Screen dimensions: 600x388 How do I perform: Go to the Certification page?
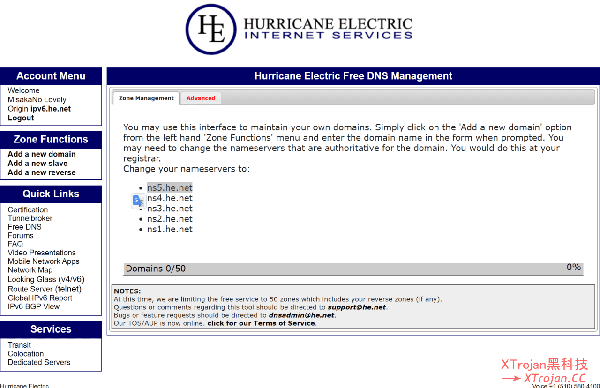[28, 210]
